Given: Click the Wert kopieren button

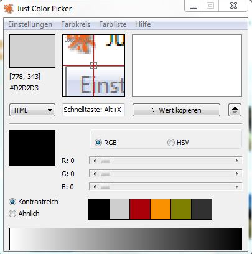Looking at the screenshot, I should pyautogui.click(x=176, y=110).
